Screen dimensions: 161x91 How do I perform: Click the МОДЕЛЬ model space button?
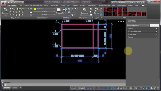[82, 88]
